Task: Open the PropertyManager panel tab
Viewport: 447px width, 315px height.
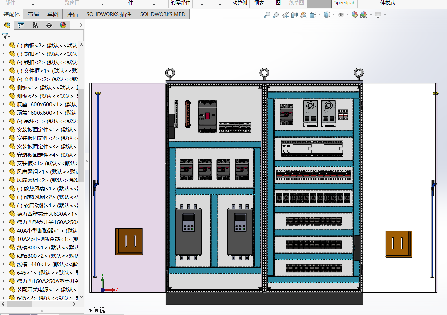Action: (x=21, y=25)
